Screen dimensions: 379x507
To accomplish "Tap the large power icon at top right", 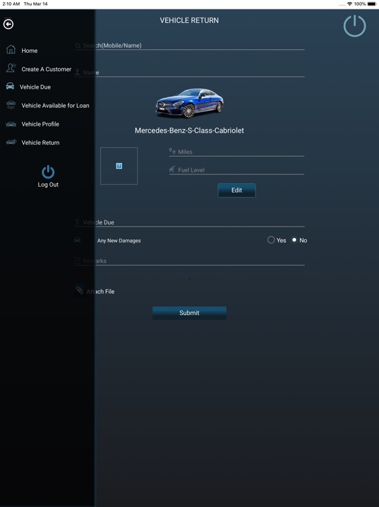I will point(355,26).
